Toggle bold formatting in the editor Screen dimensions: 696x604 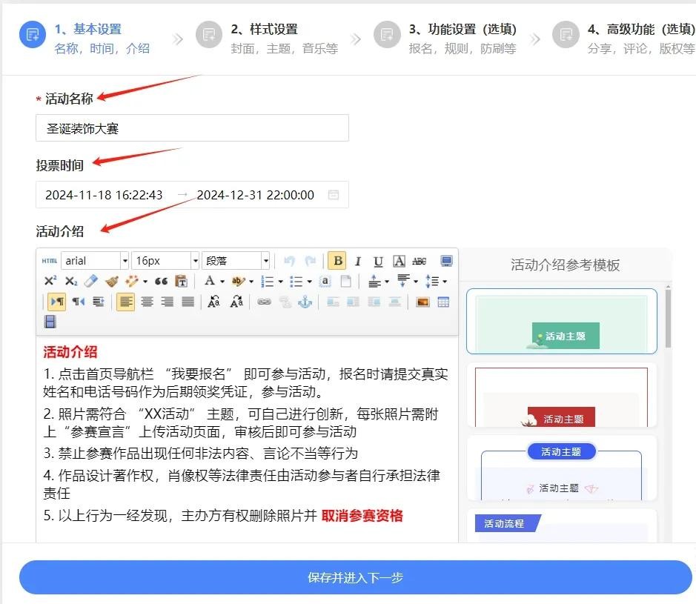338,261
